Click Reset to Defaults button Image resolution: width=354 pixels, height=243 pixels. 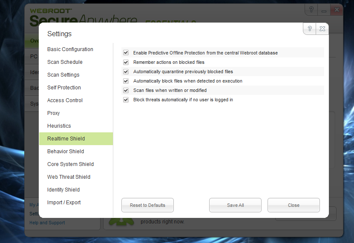[147, 205]
